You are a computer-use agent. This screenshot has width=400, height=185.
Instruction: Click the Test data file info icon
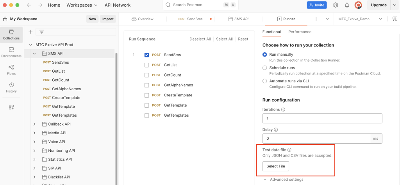289,150
